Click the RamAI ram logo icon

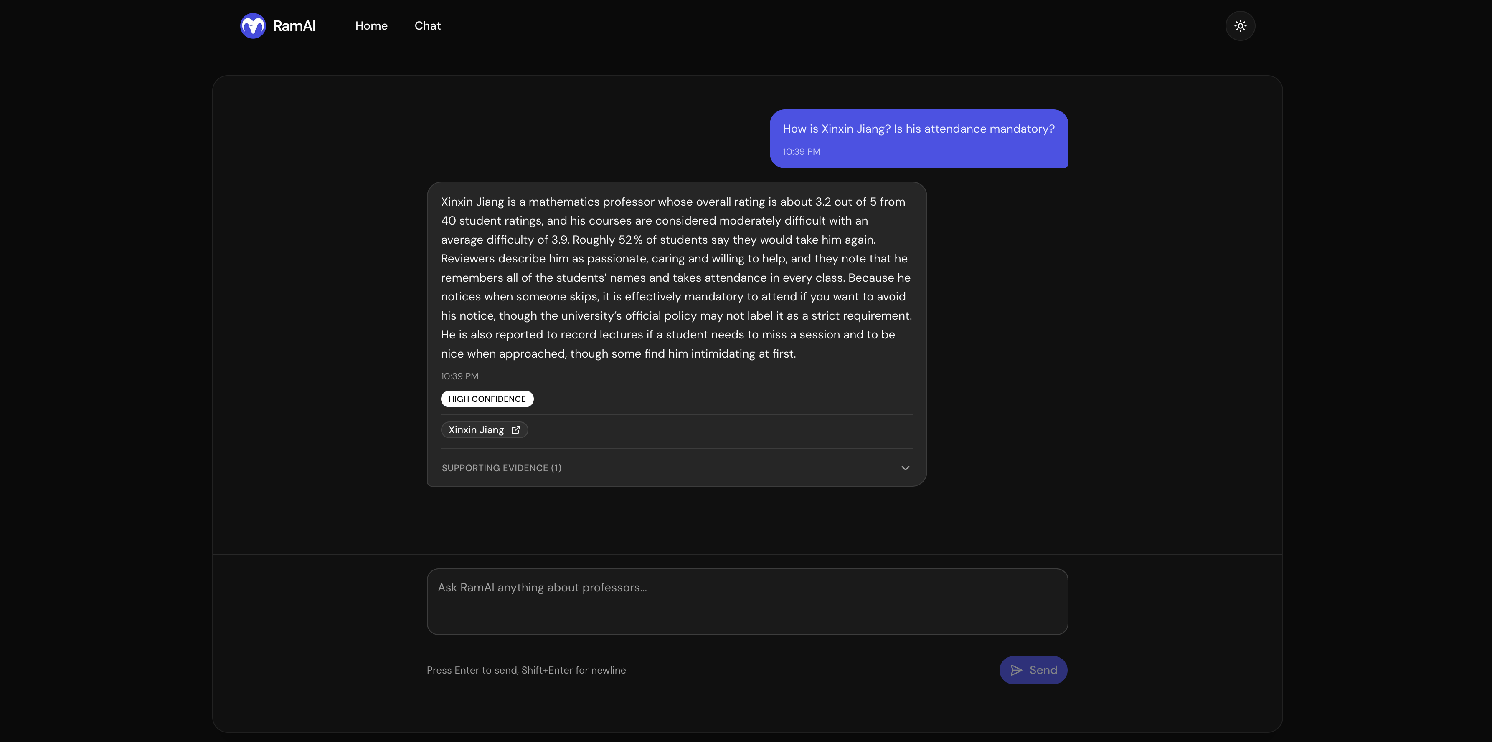[253, 26]
